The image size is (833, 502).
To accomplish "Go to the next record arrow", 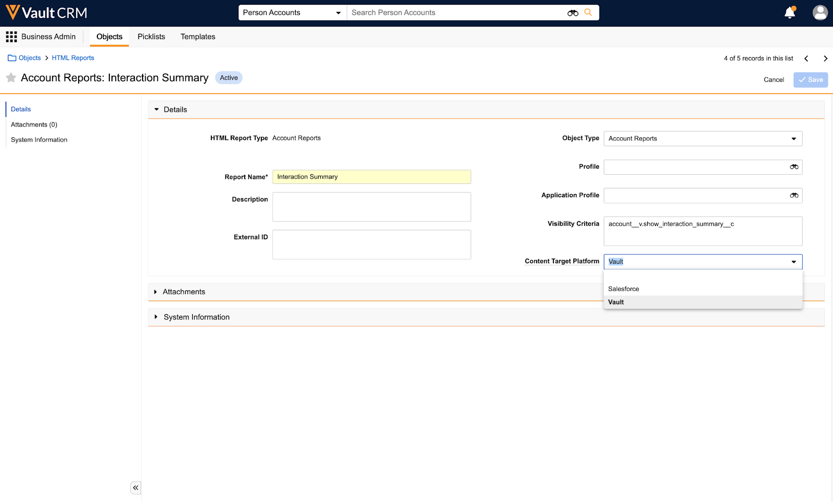I will 825,59.
